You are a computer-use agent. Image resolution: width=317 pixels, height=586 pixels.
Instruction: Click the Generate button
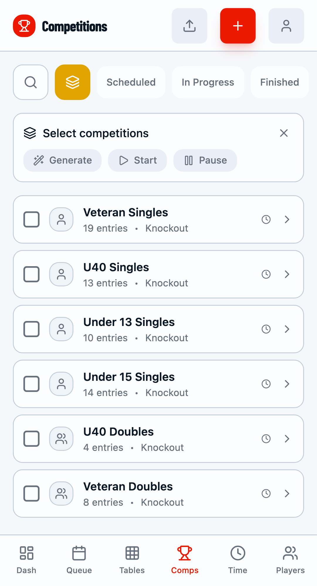click(x=63, y=160)
